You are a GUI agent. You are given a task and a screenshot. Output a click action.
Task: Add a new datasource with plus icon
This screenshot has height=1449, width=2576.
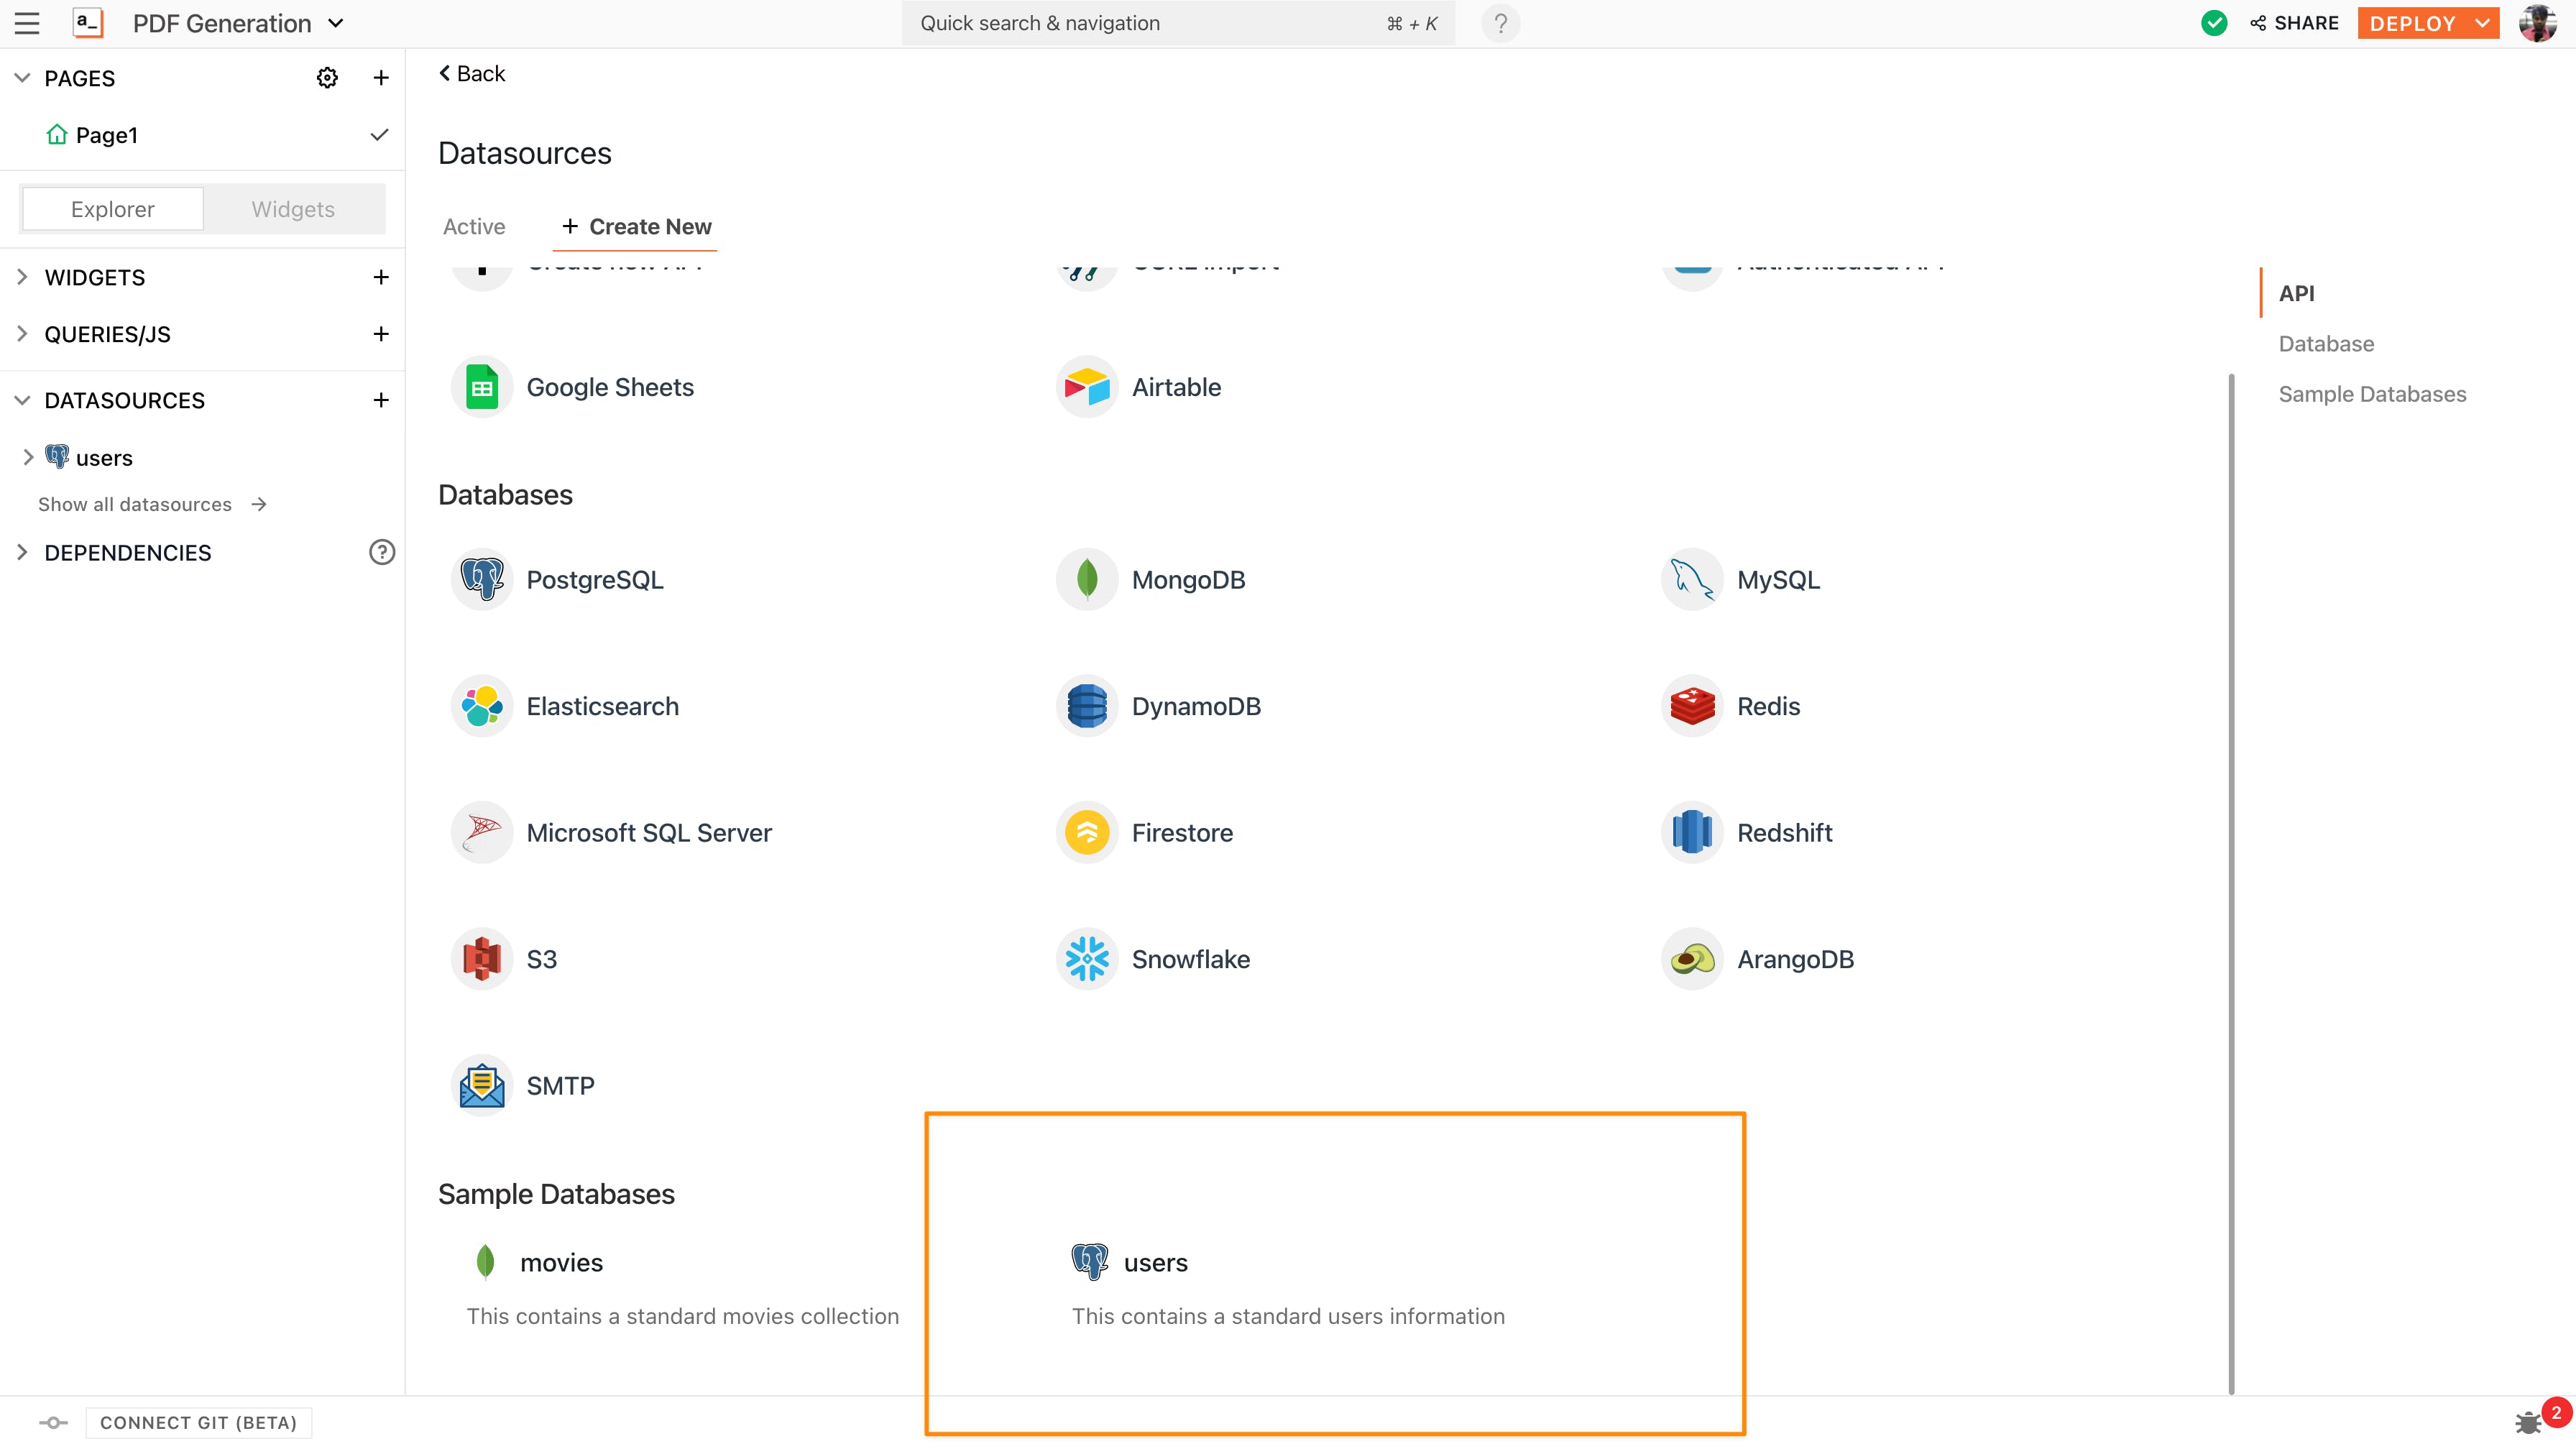coord(380,400)
